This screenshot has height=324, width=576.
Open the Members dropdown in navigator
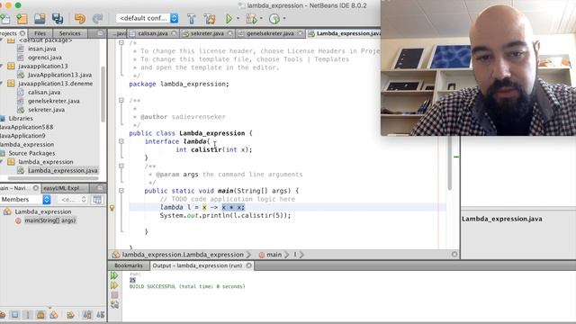point(25,200)
